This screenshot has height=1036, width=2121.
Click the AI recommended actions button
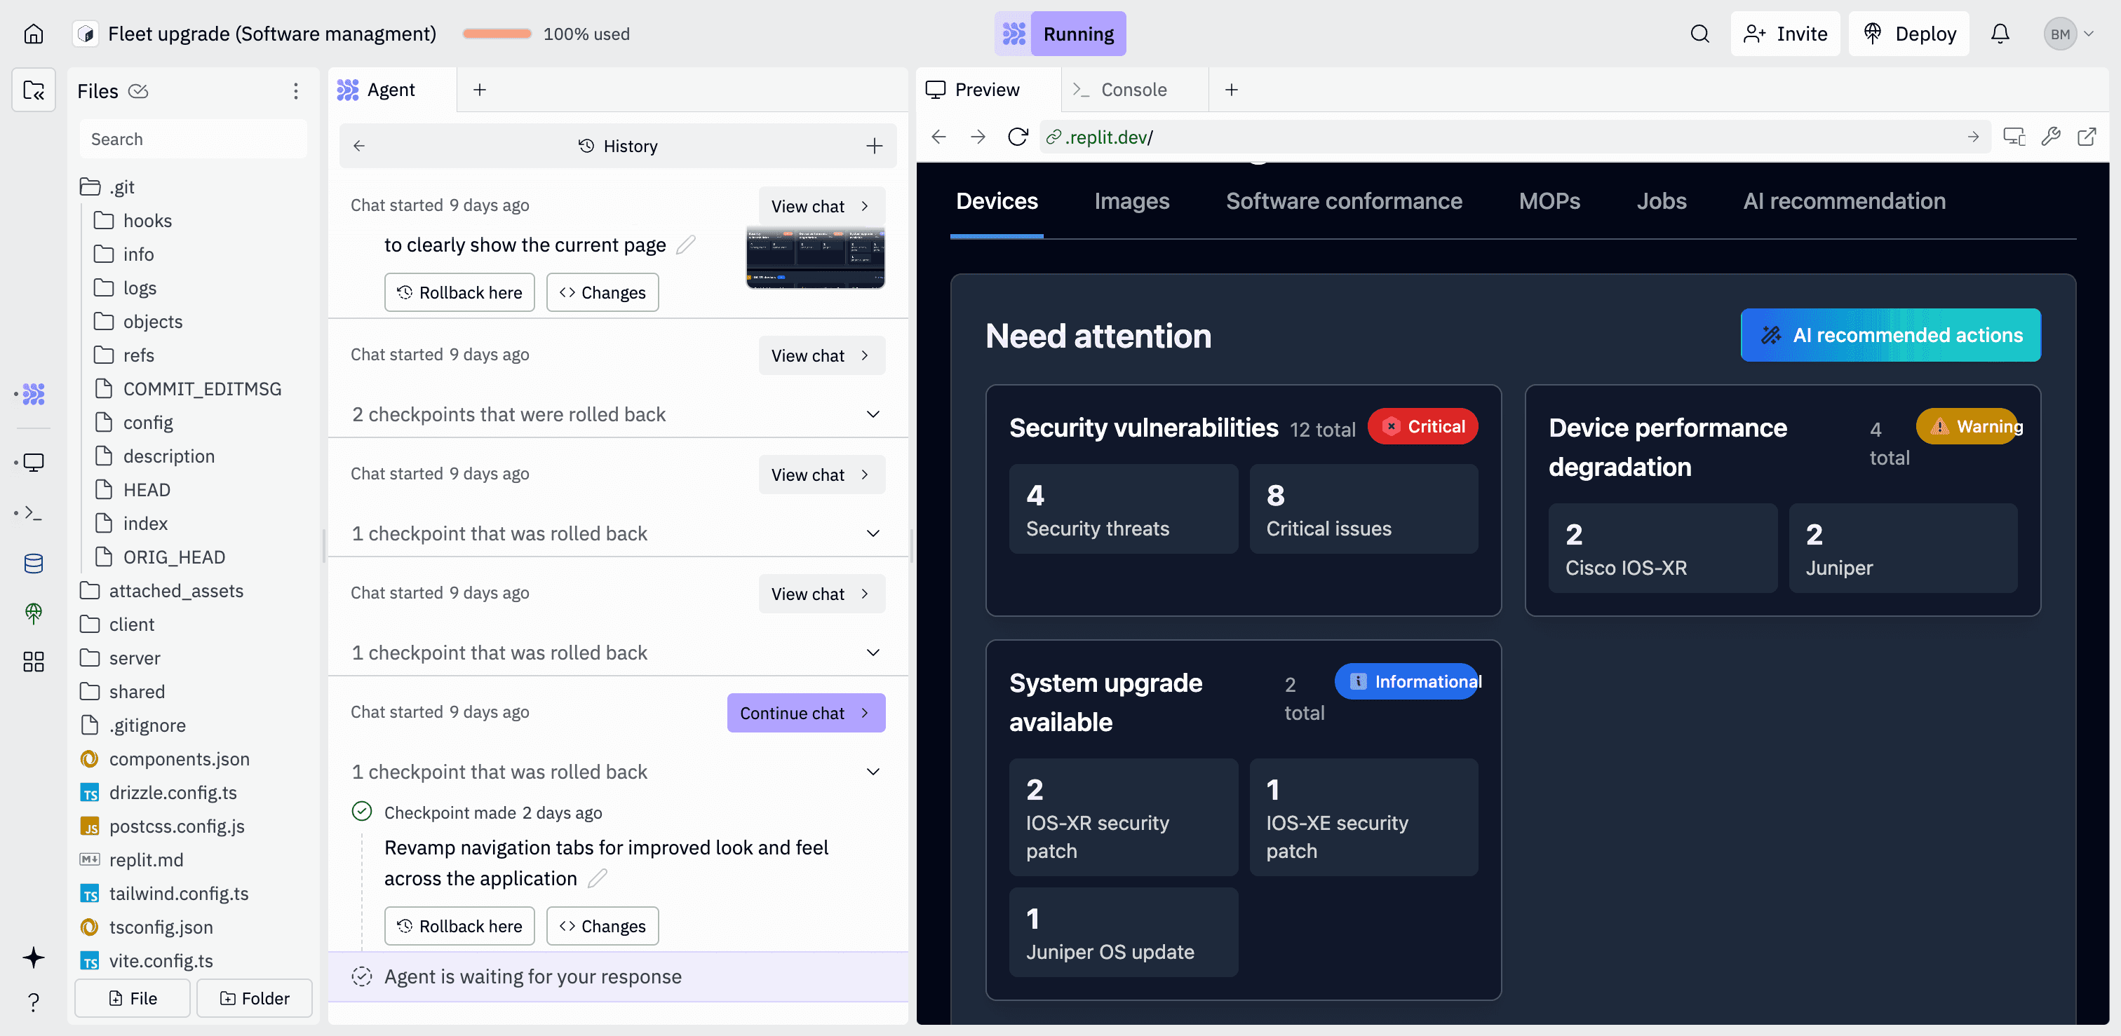pos(1890,335)
